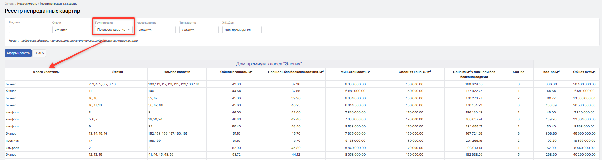This screenshot has width=602, height=160.
Task: Open the Тип квартир selector
Action: [199, 30]
